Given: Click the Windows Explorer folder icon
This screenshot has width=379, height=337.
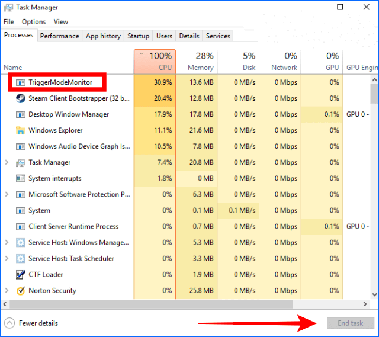Looking at the screenshot, I should point(21,130).
